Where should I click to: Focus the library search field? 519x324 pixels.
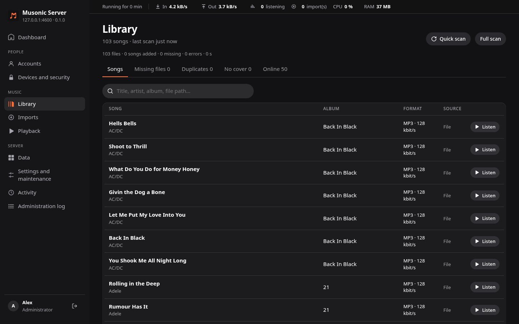pyautogui.click(x=178, y=91)
